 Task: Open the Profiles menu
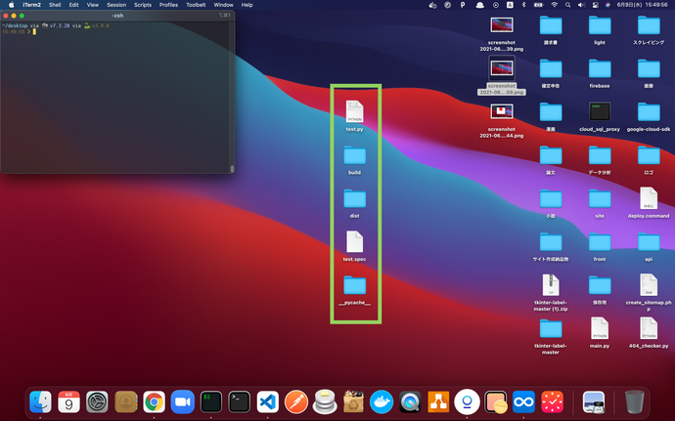(169, 5)
